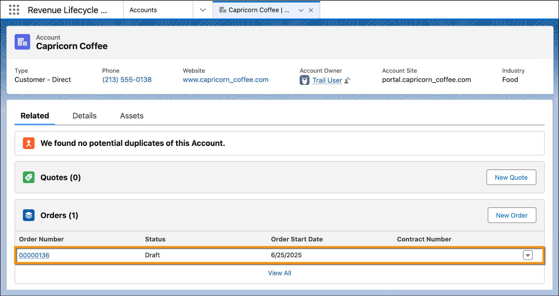
Task: Click the Capricorn Coffee account name heading
Action: pos(72,46)
